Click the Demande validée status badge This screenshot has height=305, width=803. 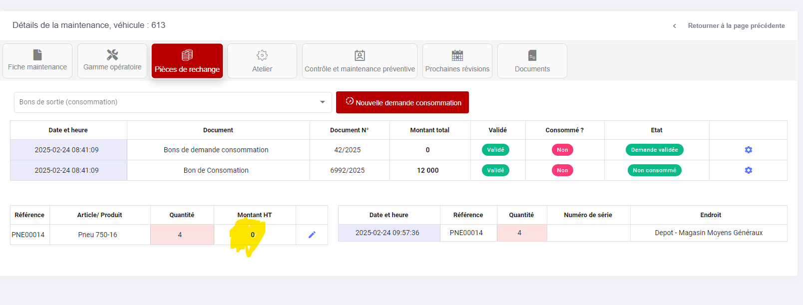coord(654,150)
